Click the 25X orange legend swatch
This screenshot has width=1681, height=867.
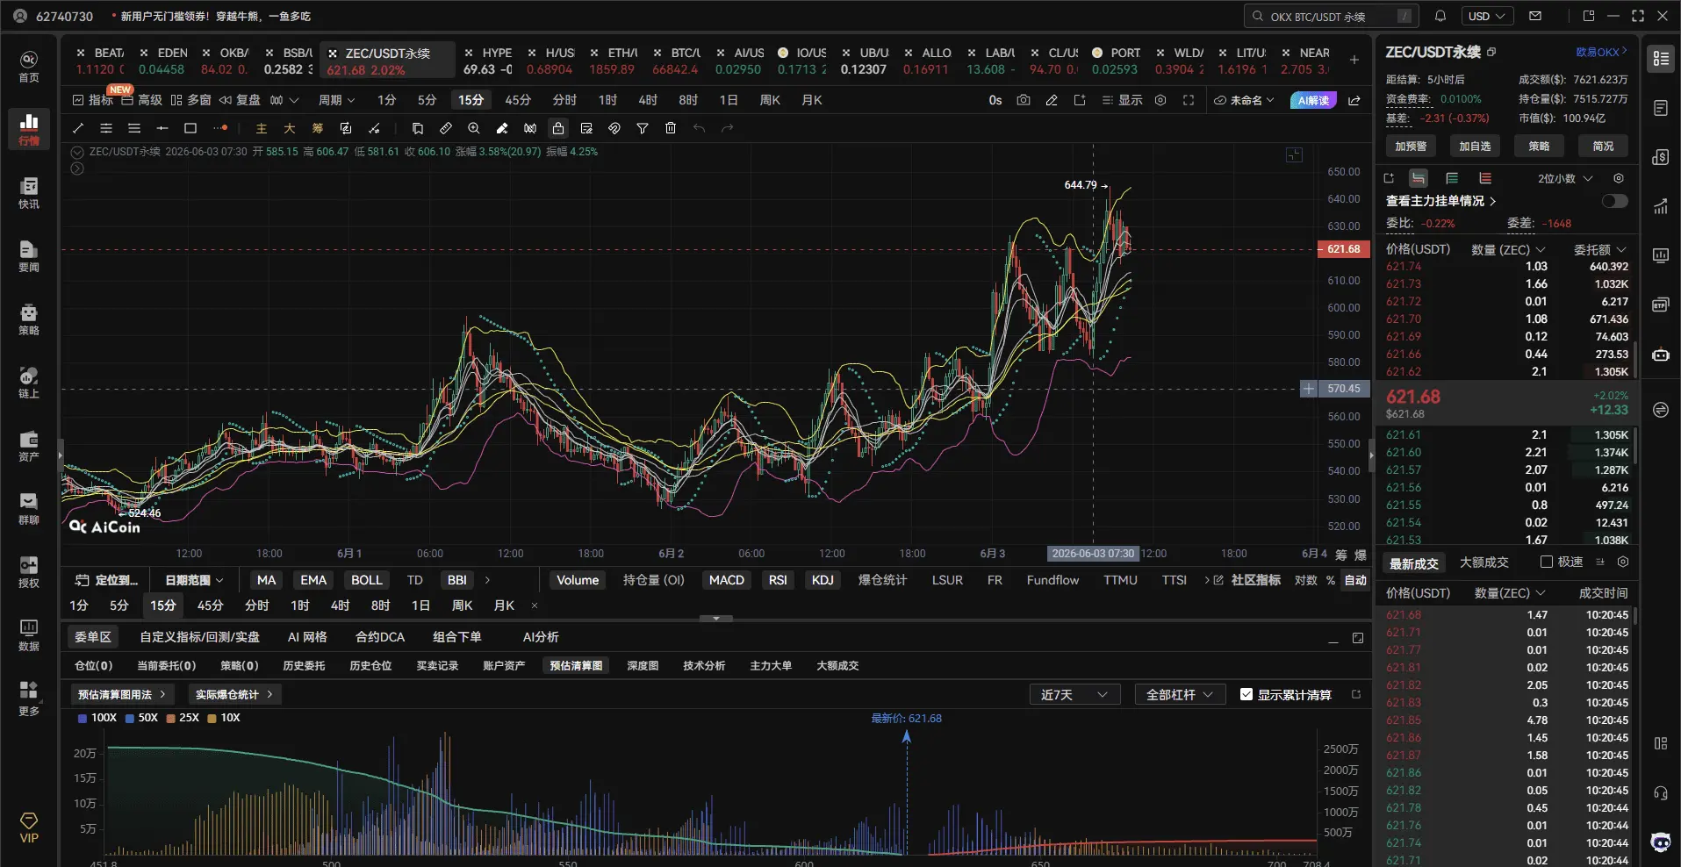tap(170, 718)
